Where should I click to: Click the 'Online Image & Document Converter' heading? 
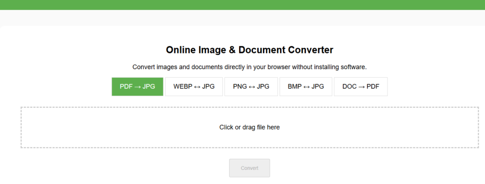(x=250, y=50)
